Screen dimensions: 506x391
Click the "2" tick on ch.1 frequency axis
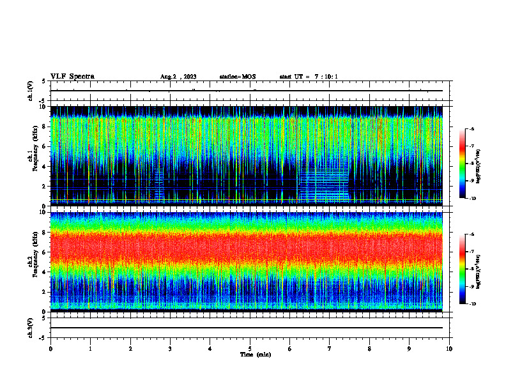click(44, 187)
